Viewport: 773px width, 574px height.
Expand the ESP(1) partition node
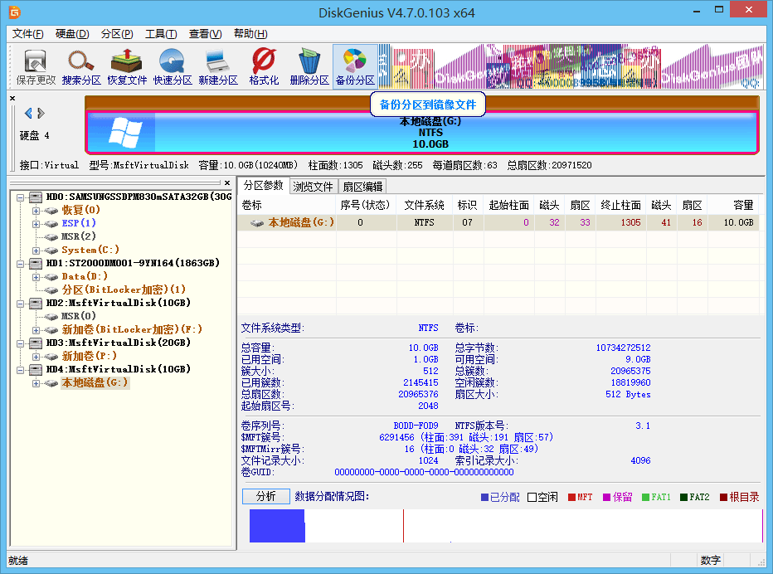[x=36, y=224]
